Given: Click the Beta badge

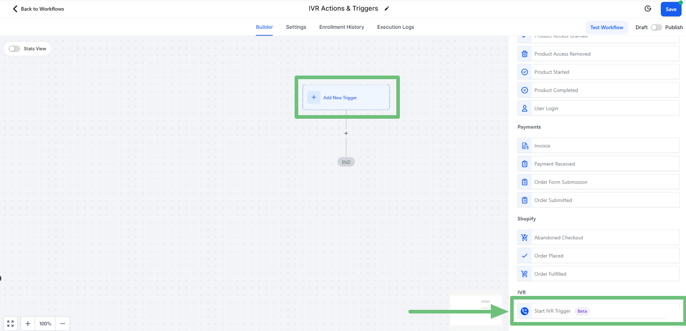Looking at the screenshot, I should [x=582, y=311].
